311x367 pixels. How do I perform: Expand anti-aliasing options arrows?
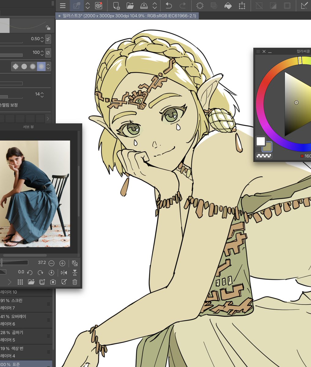click(48, 66)
